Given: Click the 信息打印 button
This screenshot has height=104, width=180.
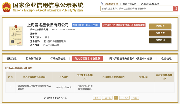Looking at the screenshot, I should point(160,40).
